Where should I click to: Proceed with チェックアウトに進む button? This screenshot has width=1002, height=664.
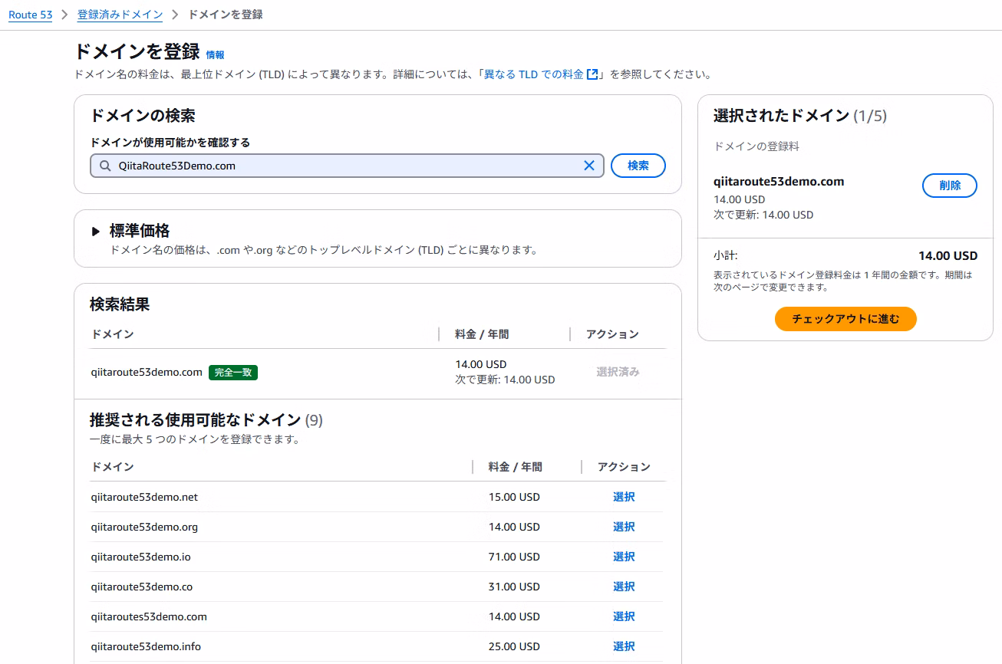[x=845, y=319]
